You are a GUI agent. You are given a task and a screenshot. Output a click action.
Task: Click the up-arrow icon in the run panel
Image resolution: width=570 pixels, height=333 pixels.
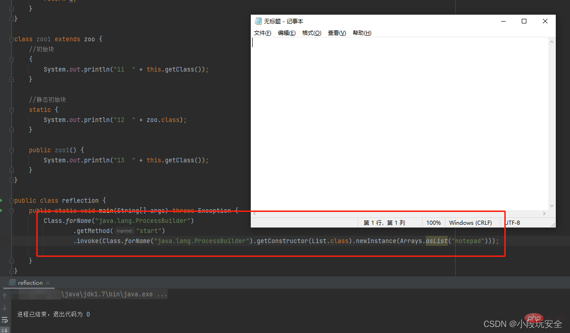[x=5, y=296]
